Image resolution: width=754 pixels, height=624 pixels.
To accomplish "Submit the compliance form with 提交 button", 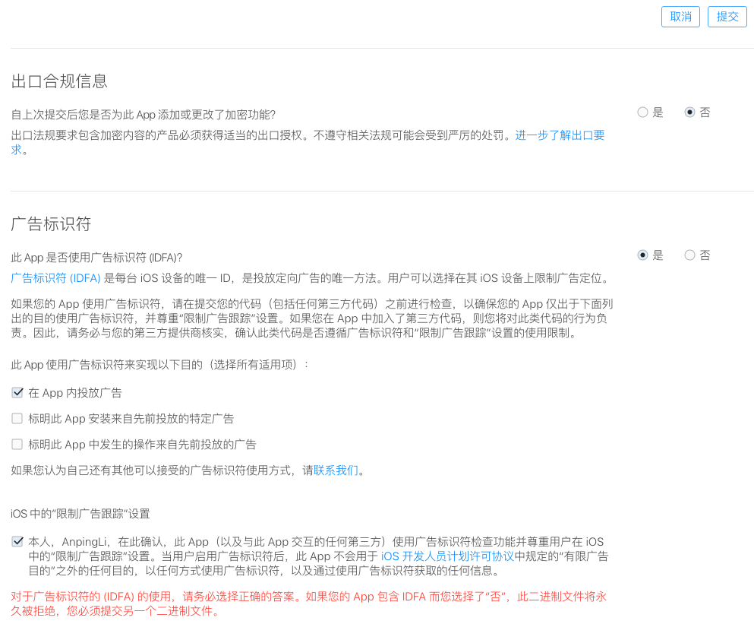I will coord(727,16).
